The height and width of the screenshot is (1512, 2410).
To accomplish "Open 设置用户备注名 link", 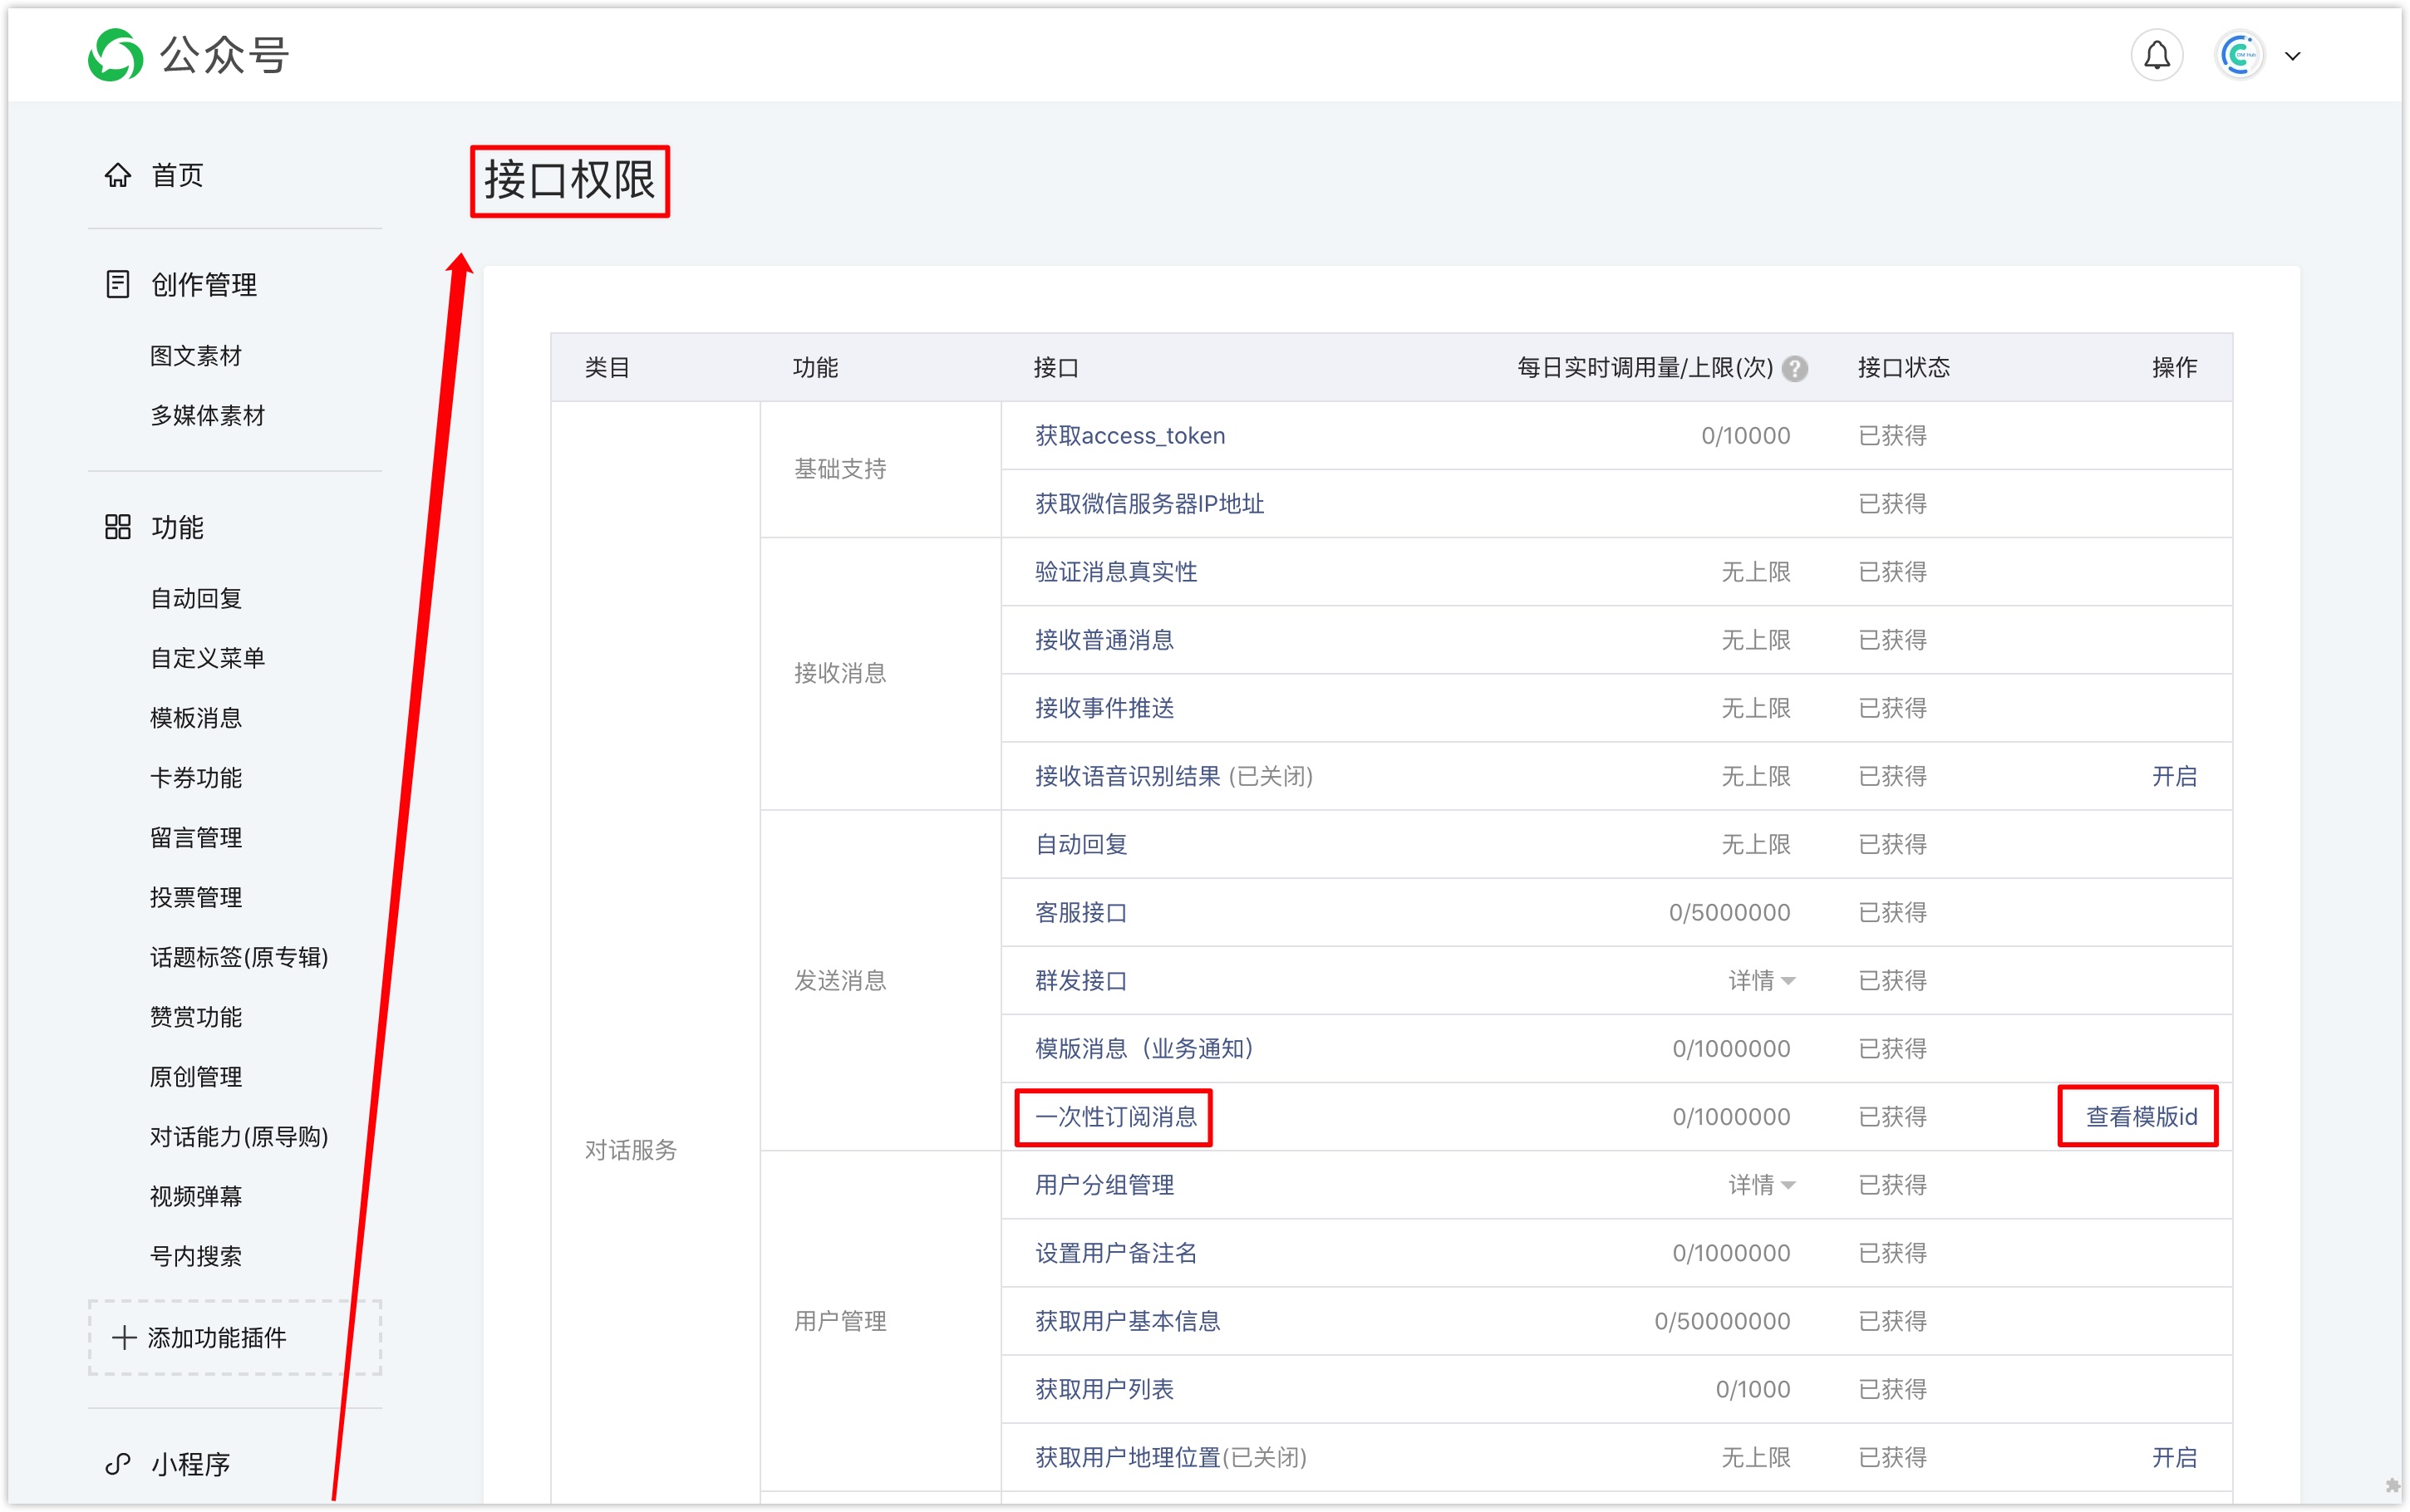I will [x=1116, y=1253].
